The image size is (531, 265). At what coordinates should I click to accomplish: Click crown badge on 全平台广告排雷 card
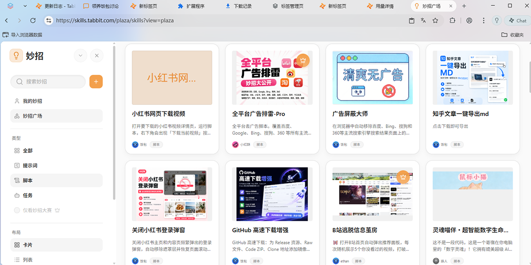[x=303, y=60]
